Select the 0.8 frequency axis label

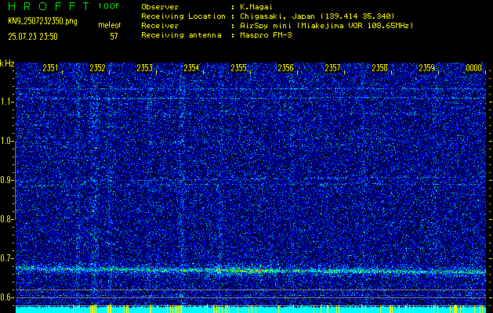coord(7,219)
